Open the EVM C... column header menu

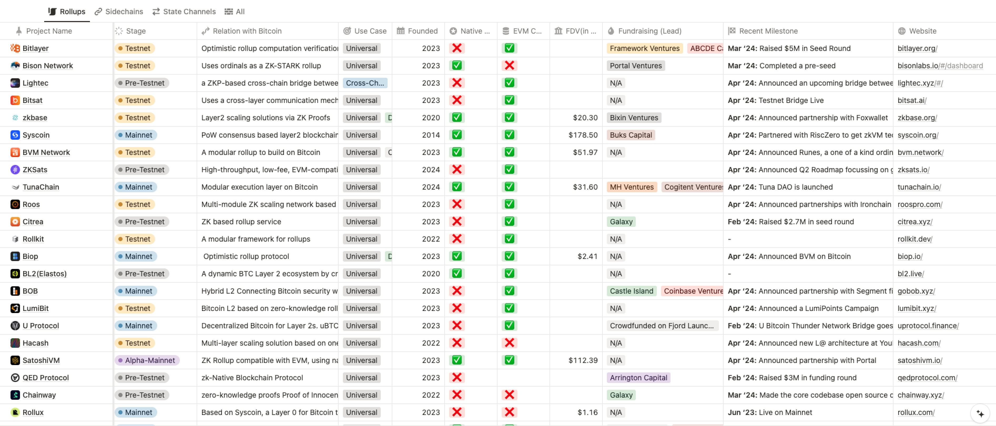524,31
